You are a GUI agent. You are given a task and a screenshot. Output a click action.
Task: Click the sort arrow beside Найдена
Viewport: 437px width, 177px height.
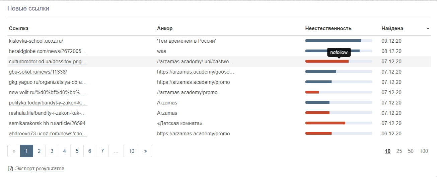pyautogui.click(x=428, y=29)
